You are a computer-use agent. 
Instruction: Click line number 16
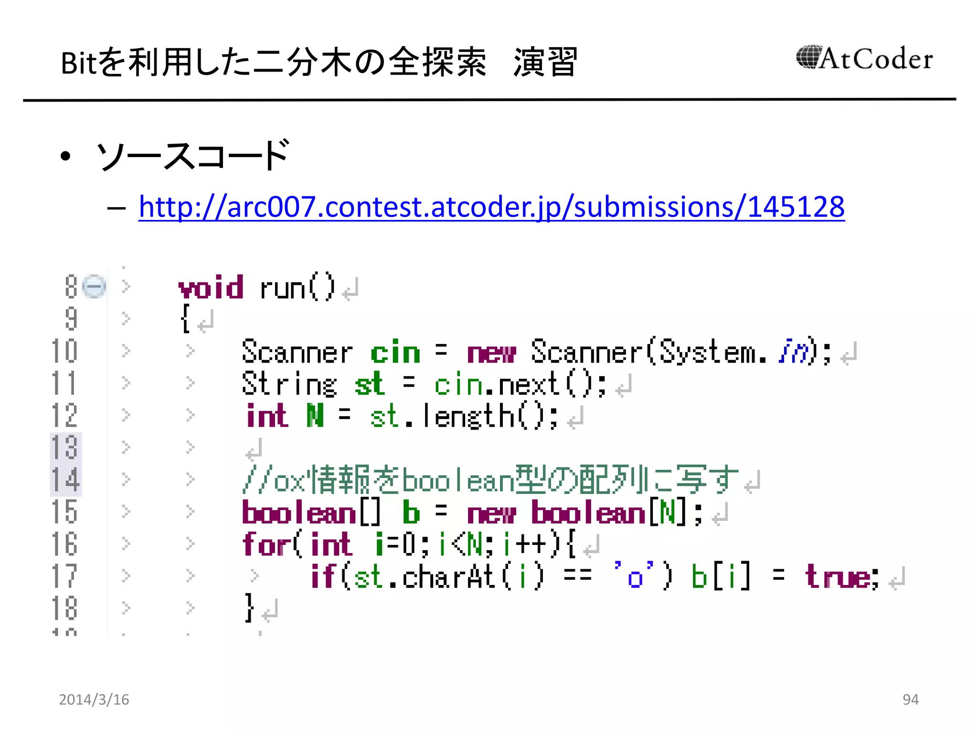click(x=64, y=545)
